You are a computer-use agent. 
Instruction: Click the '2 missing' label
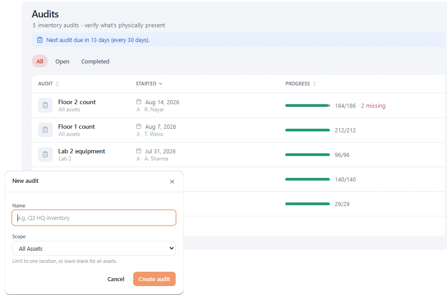(x=373, y=106)
